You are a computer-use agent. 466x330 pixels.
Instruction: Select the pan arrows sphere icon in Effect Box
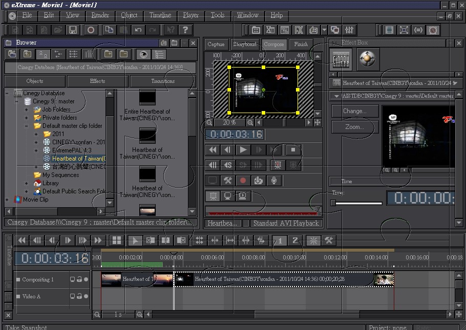click(368, 59)
